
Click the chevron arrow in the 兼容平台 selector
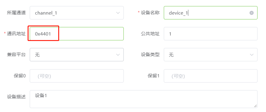pyautogui.click(x=118, y=55)
